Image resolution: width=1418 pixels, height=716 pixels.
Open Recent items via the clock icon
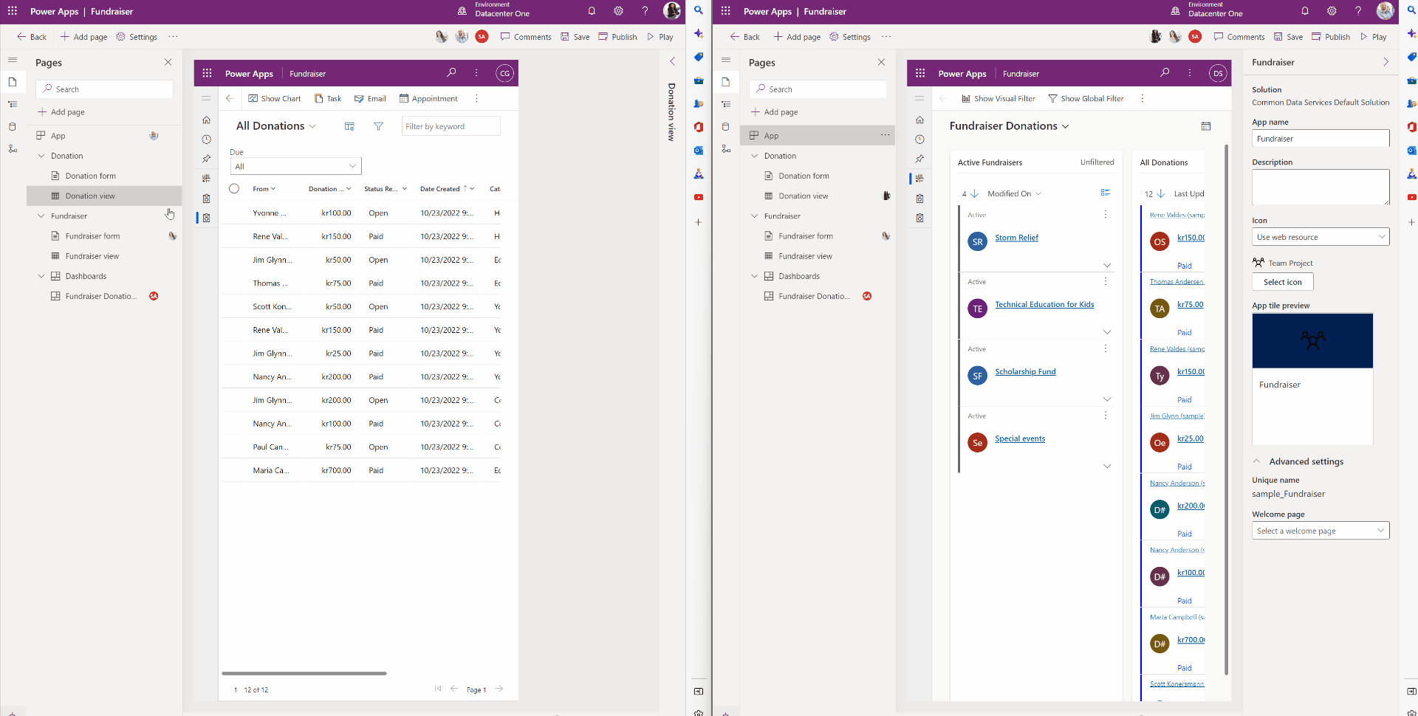[x=207, y=140]
